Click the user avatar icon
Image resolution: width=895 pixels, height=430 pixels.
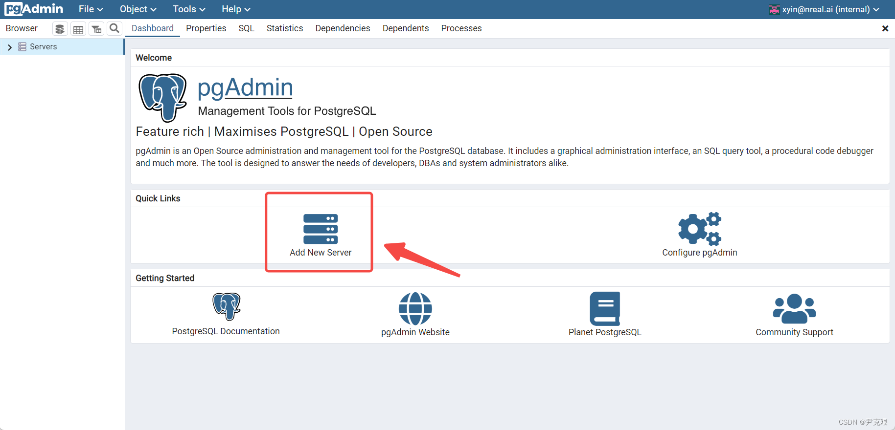[x=774, y=9]
